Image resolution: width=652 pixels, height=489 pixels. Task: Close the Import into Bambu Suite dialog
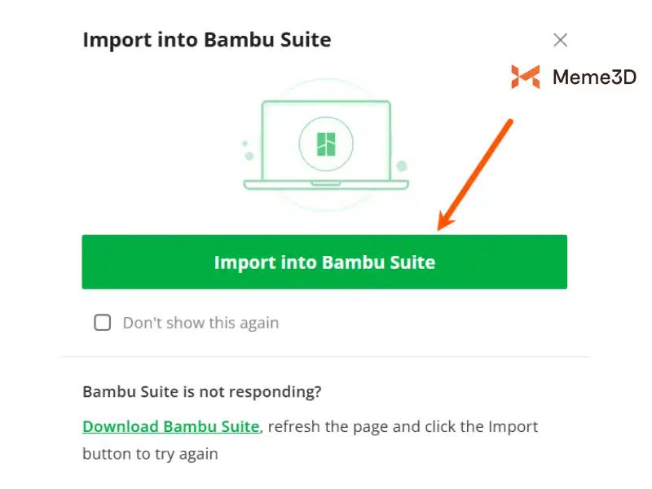click(x=560, y=40)
